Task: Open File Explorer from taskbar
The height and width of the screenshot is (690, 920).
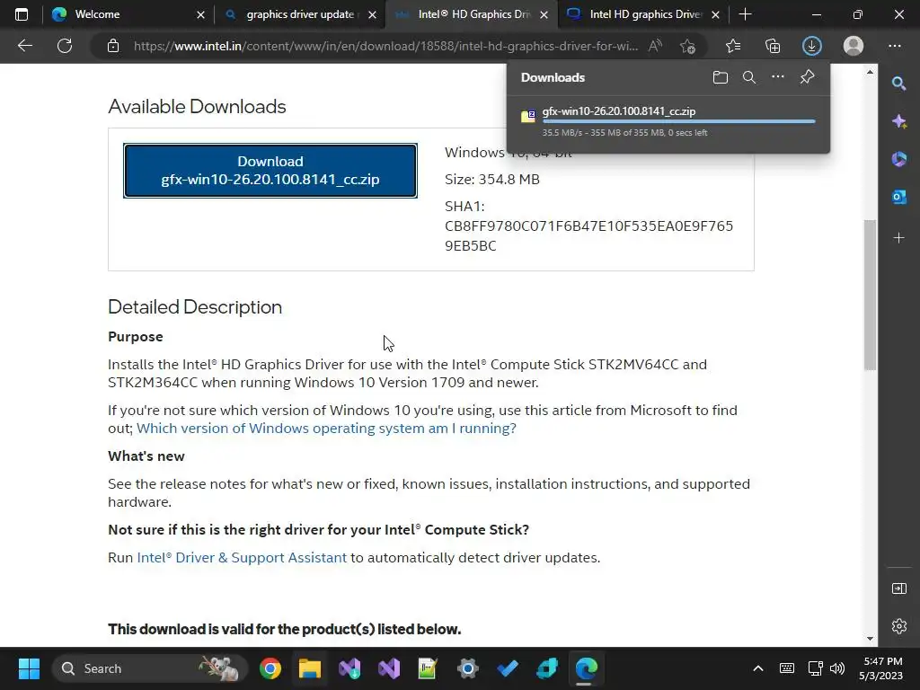Action: tap(310, 668)
